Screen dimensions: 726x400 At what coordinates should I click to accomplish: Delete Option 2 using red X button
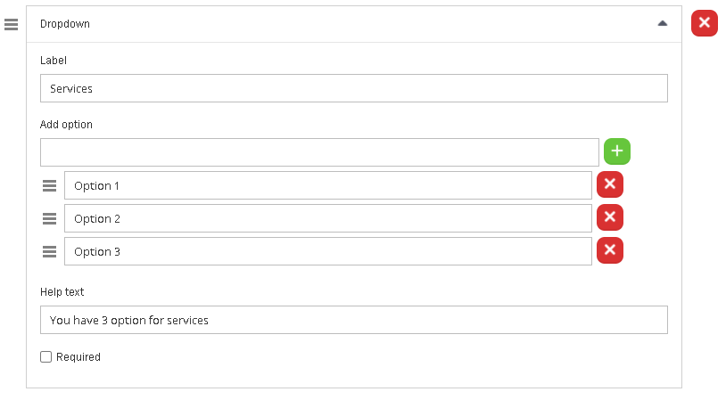pos(610,217)
